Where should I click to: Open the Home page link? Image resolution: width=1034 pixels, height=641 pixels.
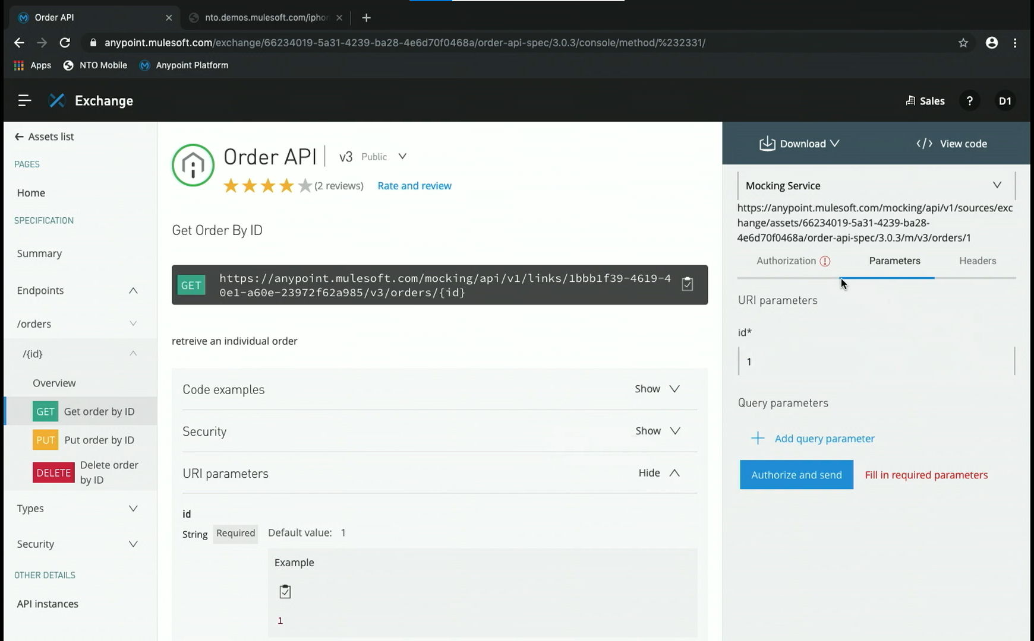(31, 193)
